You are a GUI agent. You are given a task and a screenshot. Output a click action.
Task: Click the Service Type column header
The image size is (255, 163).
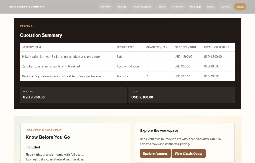125,47
